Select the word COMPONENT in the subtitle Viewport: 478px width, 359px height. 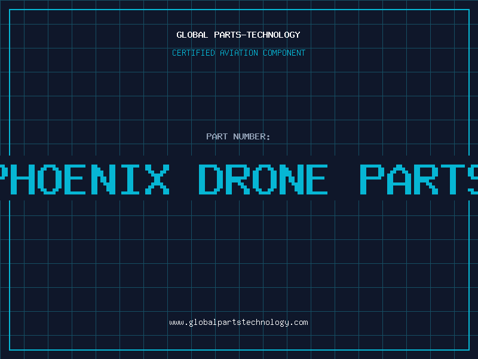tap(284, 53)
